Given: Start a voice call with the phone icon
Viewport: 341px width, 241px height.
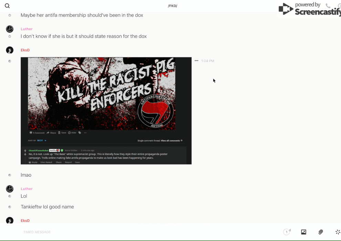Looking at the screenshot, I should coord(328,6).
